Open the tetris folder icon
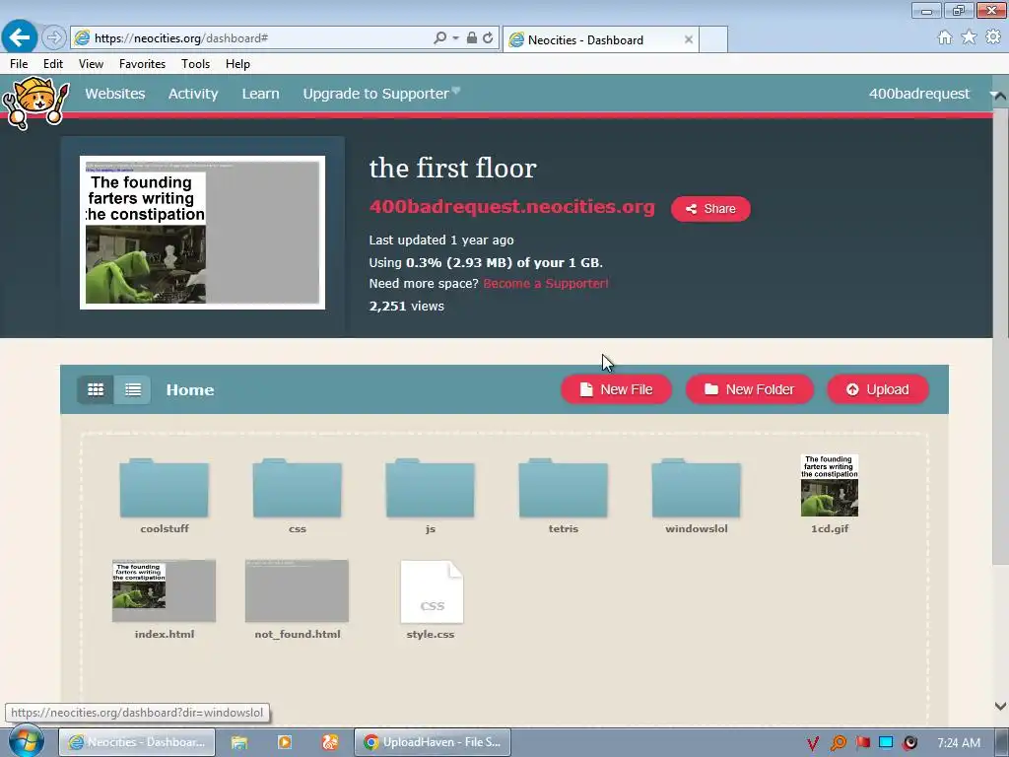Image resolution: width=1009 pixels, height=757 pixels. click(563, 487)
